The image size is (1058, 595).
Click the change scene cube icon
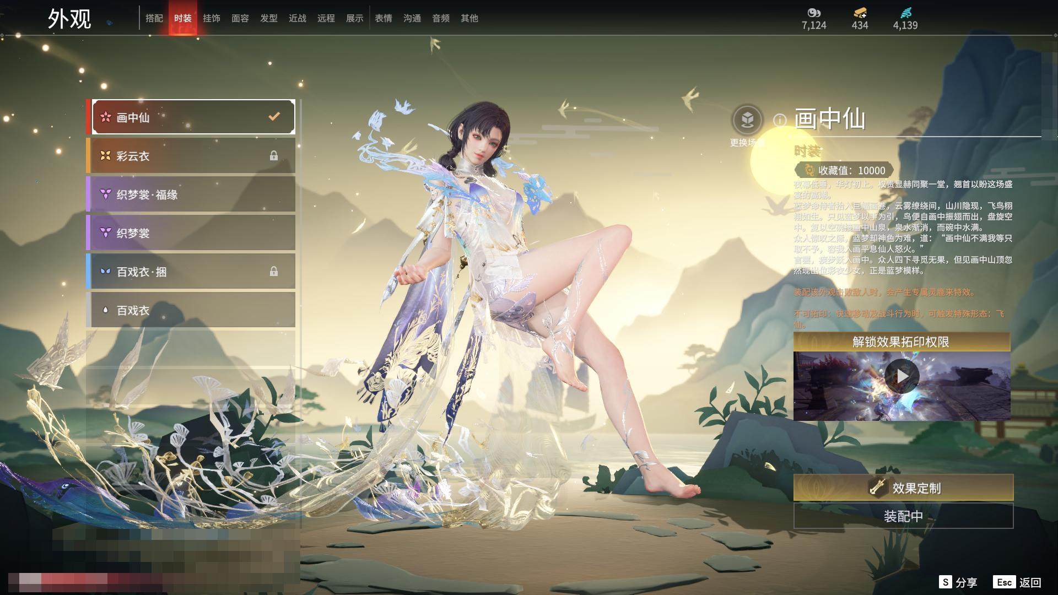tap(747, 120)
